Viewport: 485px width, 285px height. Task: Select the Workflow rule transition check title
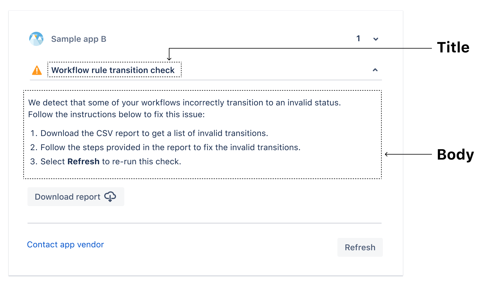(113, 70)
